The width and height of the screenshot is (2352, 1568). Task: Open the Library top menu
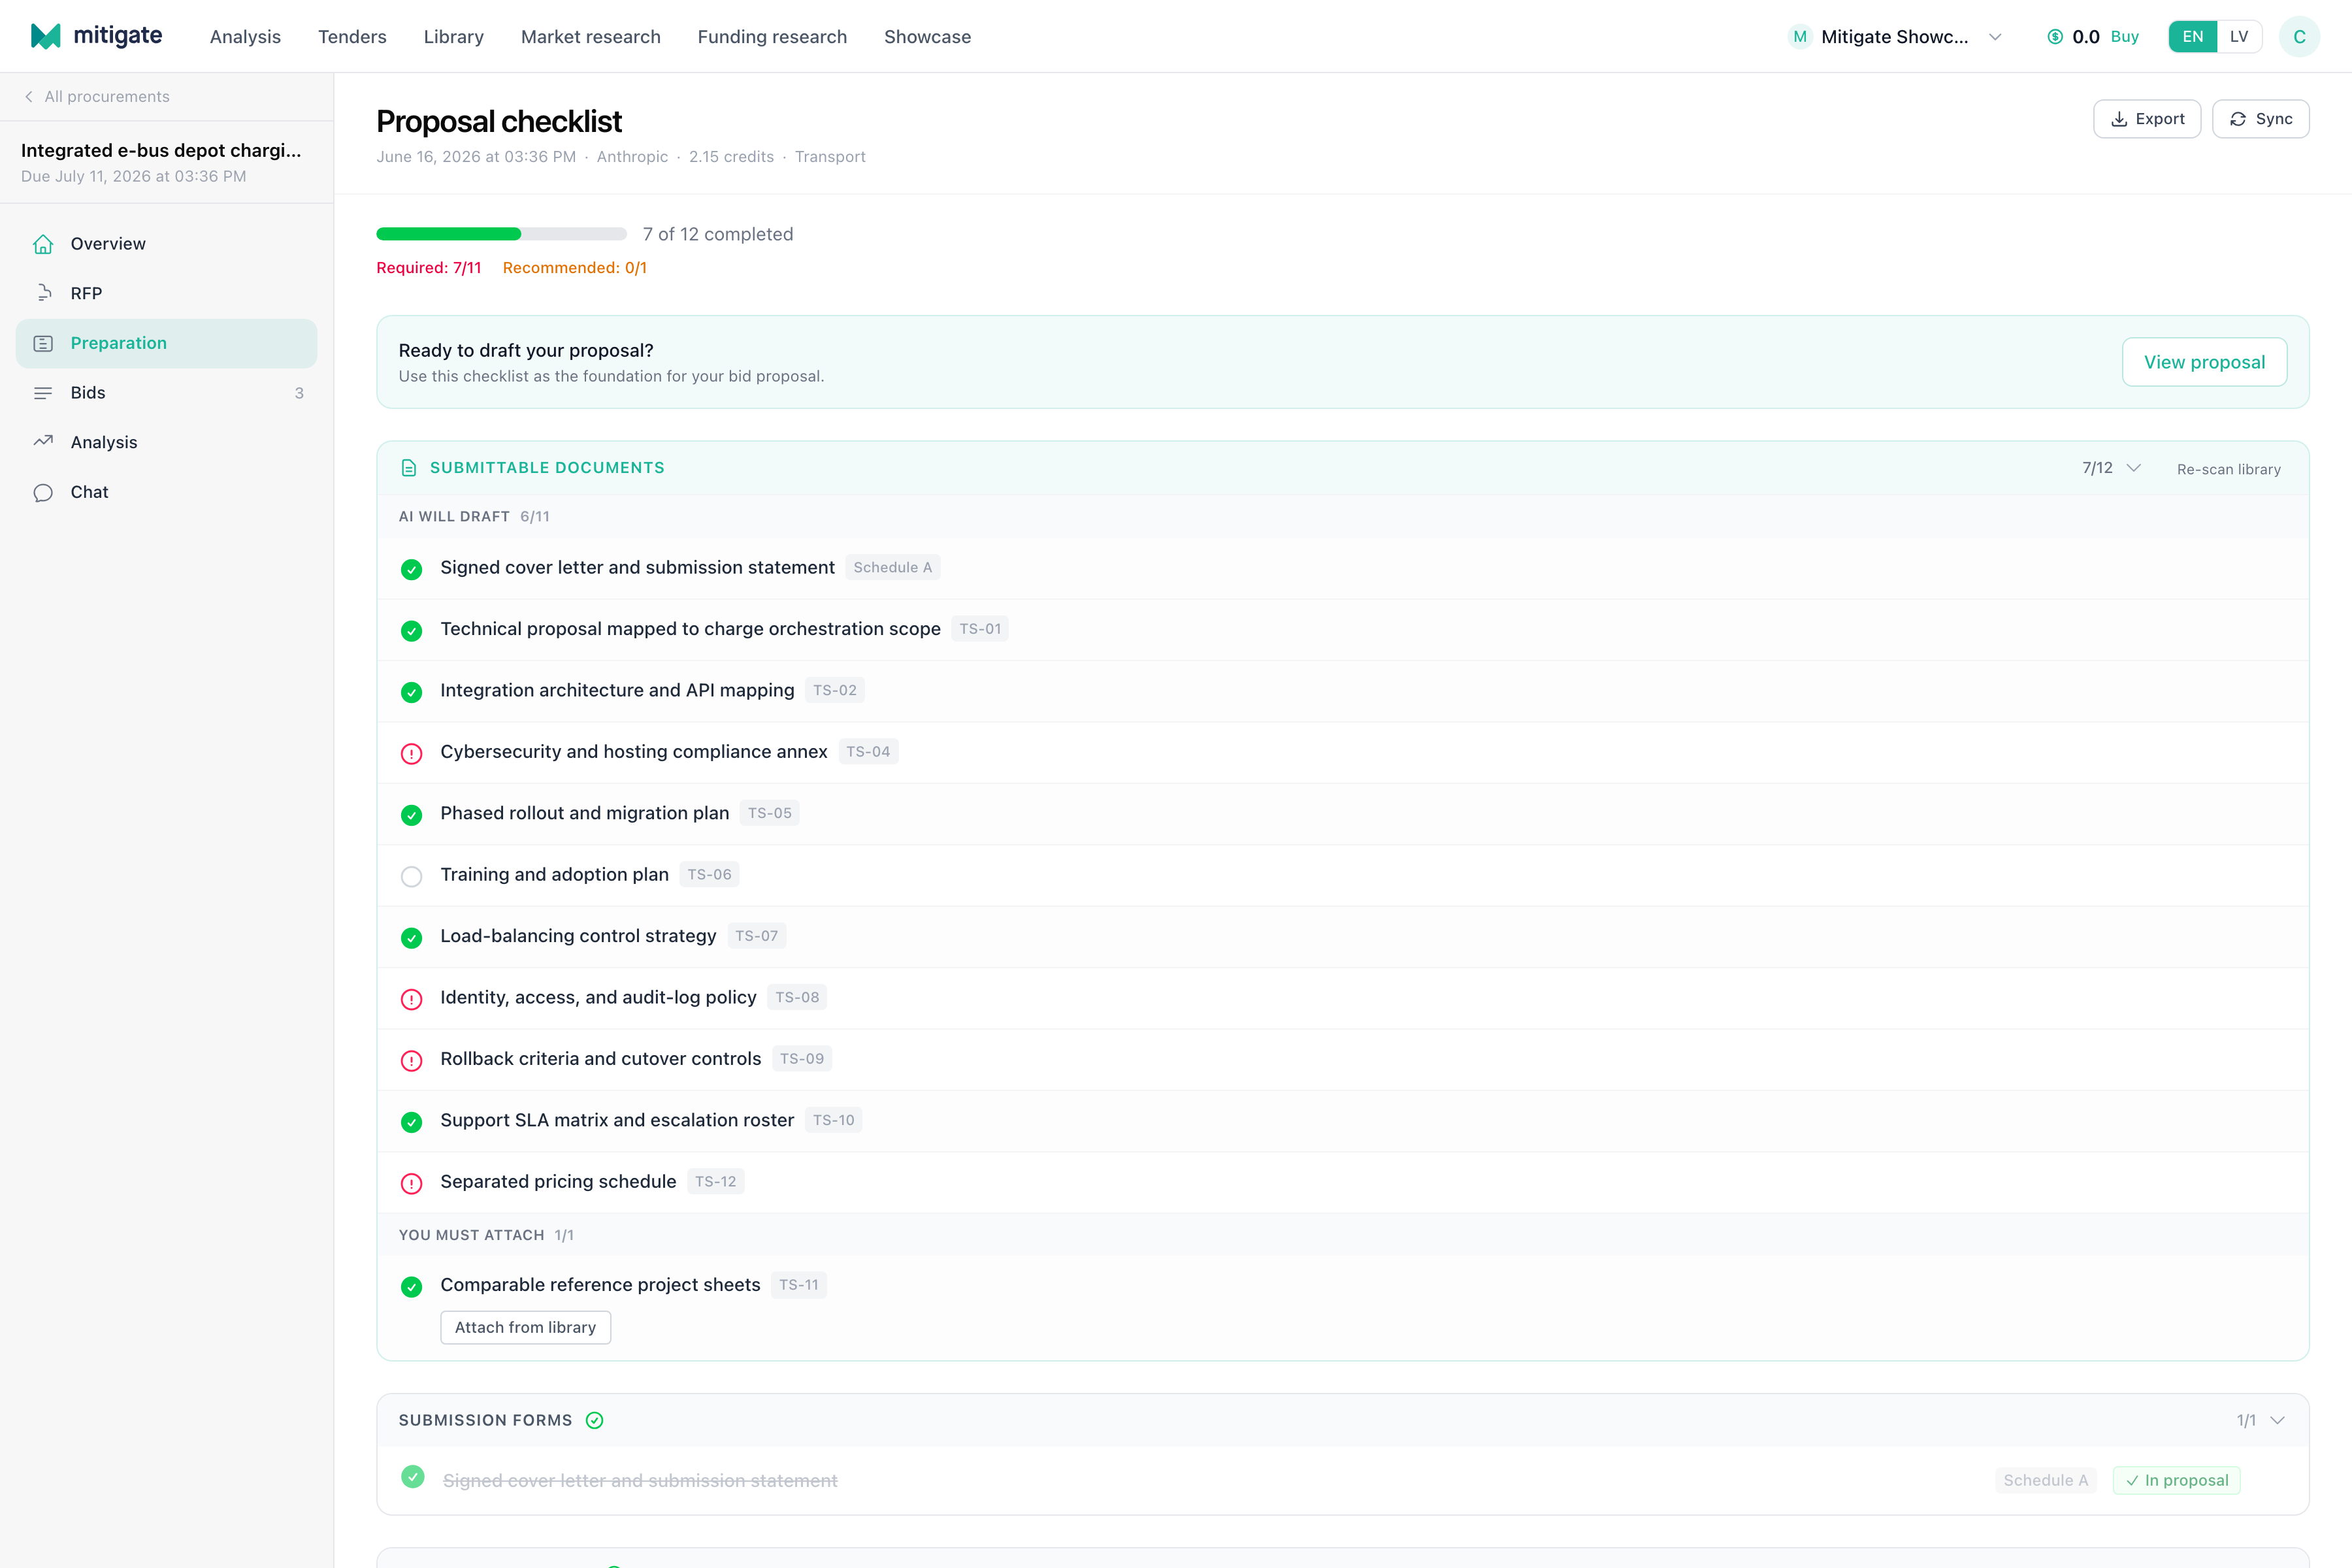tap(453, 37)
